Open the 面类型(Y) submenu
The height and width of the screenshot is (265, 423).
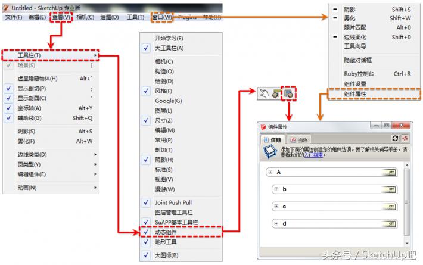51,164
